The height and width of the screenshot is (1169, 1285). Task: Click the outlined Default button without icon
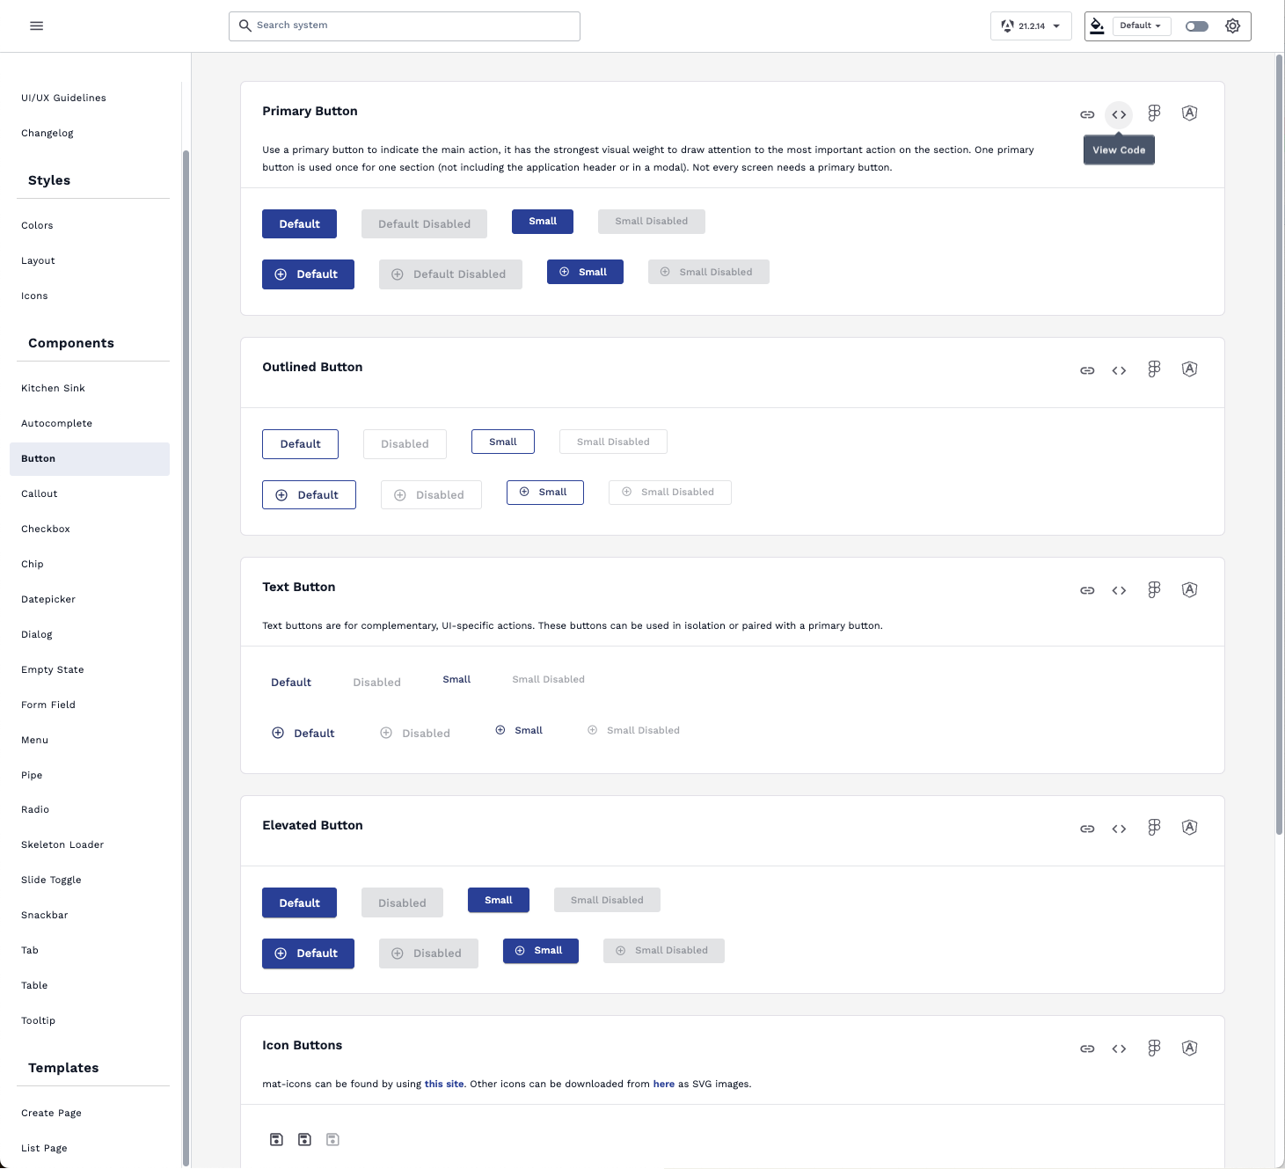(300, 444)
